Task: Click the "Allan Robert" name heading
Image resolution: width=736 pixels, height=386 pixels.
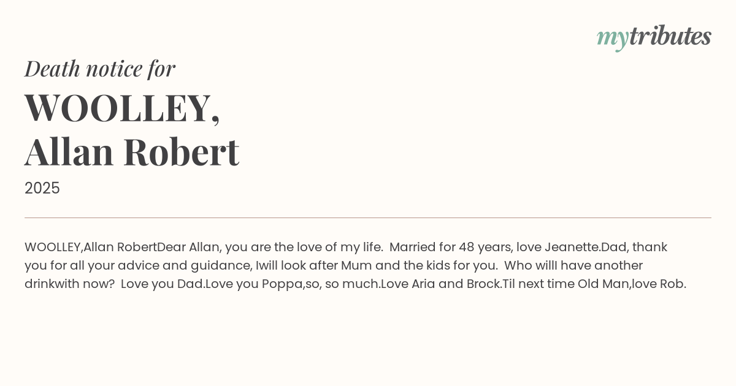Action: [x=132, y=152]
